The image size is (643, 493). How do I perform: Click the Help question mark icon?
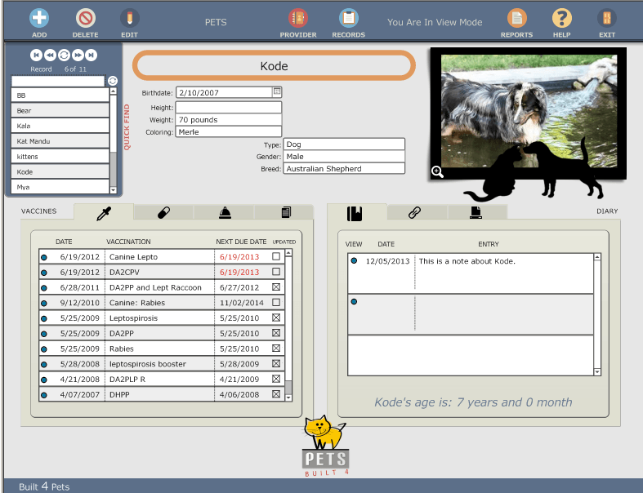[x=561, y=18]
